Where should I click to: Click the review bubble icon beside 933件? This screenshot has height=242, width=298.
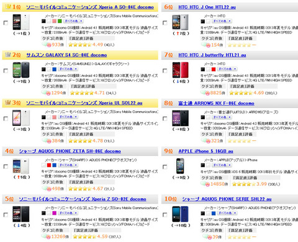point(47,44)
